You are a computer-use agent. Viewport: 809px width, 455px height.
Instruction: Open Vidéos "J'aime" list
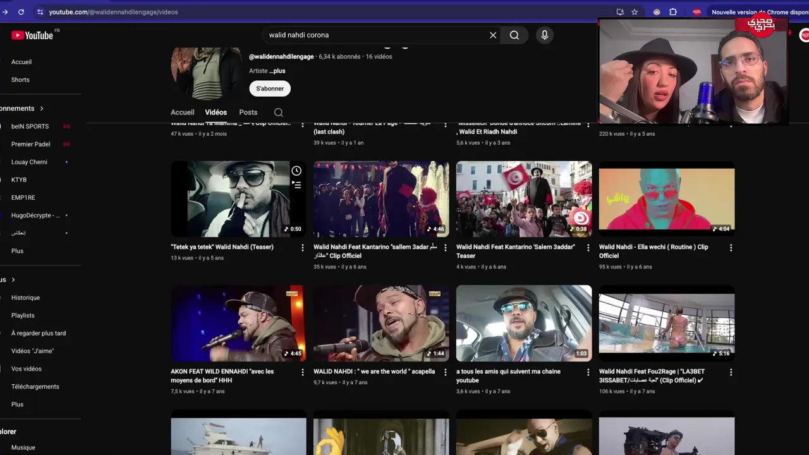tap(33, 351)
